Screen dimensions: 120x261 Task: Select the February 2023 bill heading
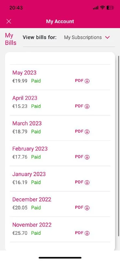click(30, 149)
